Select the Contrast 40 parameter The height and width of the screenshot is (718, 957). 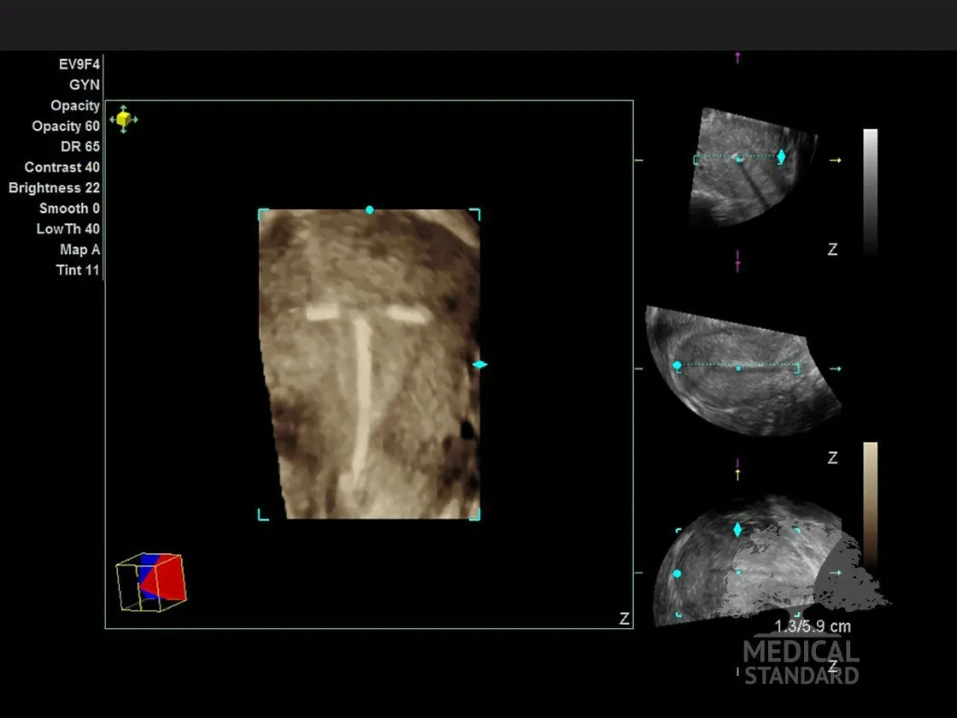tap(62, 168)
